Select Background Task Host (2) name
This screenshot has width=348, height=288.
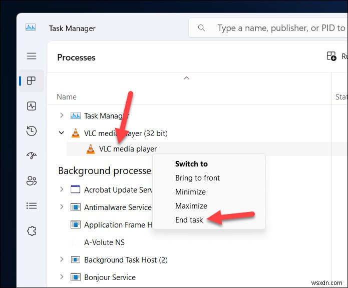tap(126, 260)
